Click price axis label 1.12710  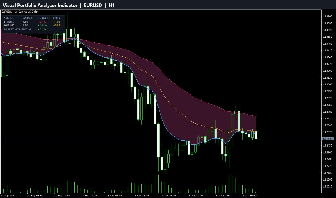(x=328, y=118)
